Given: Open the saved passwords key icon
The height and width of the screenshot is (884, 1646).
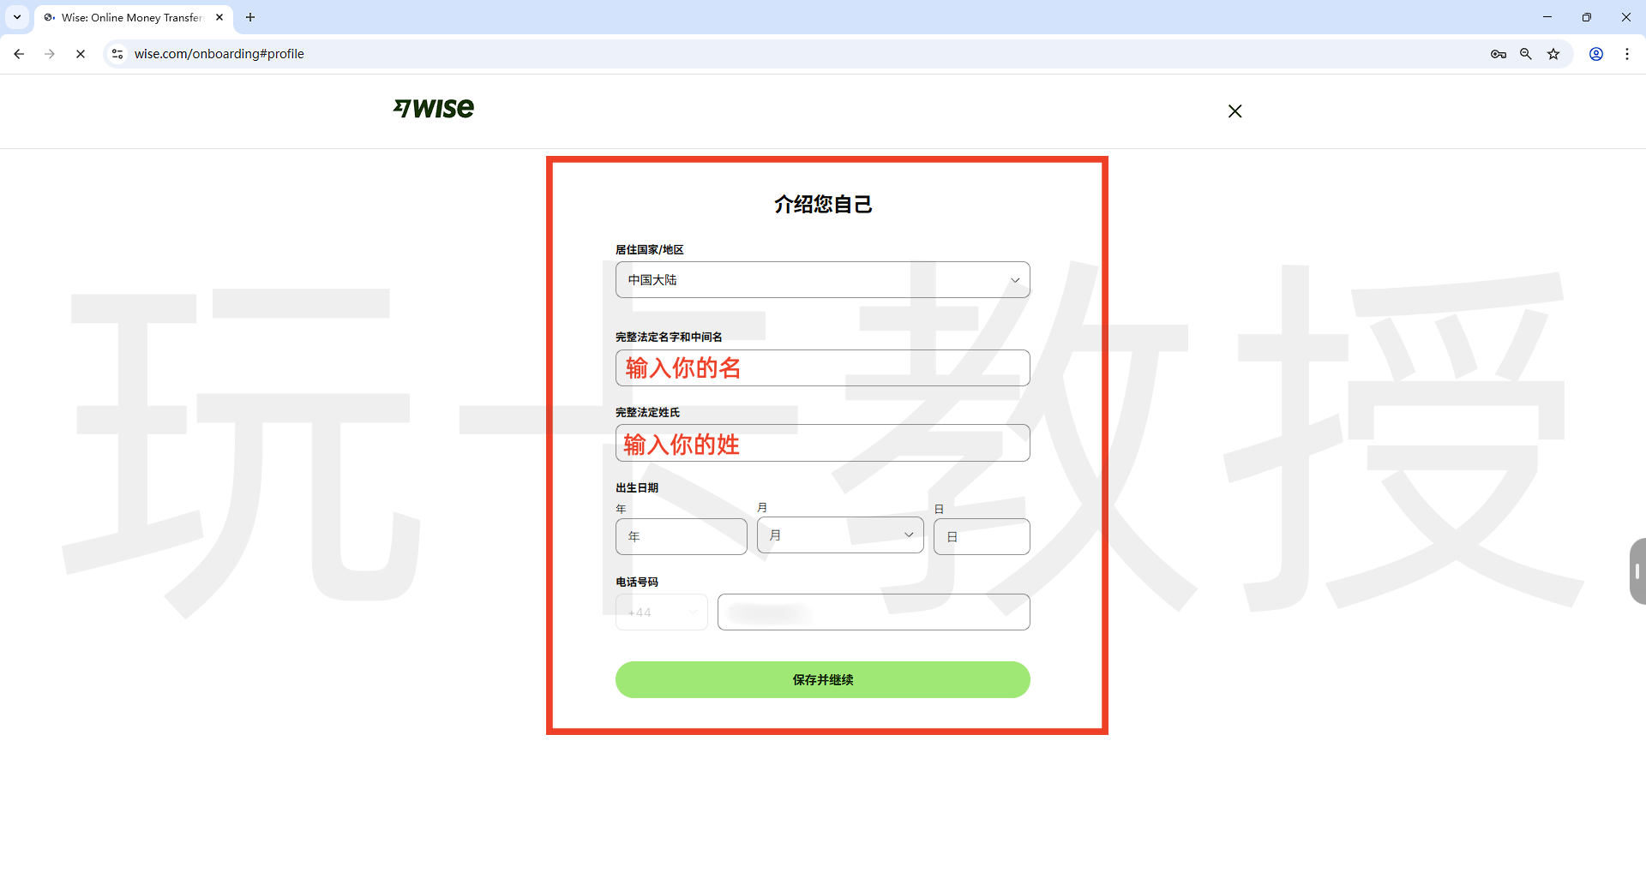Looking at the screenshot, I should click(x=1498, y=54).
